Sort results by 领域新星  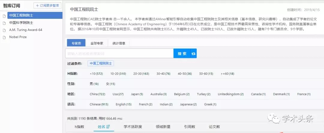163,127
